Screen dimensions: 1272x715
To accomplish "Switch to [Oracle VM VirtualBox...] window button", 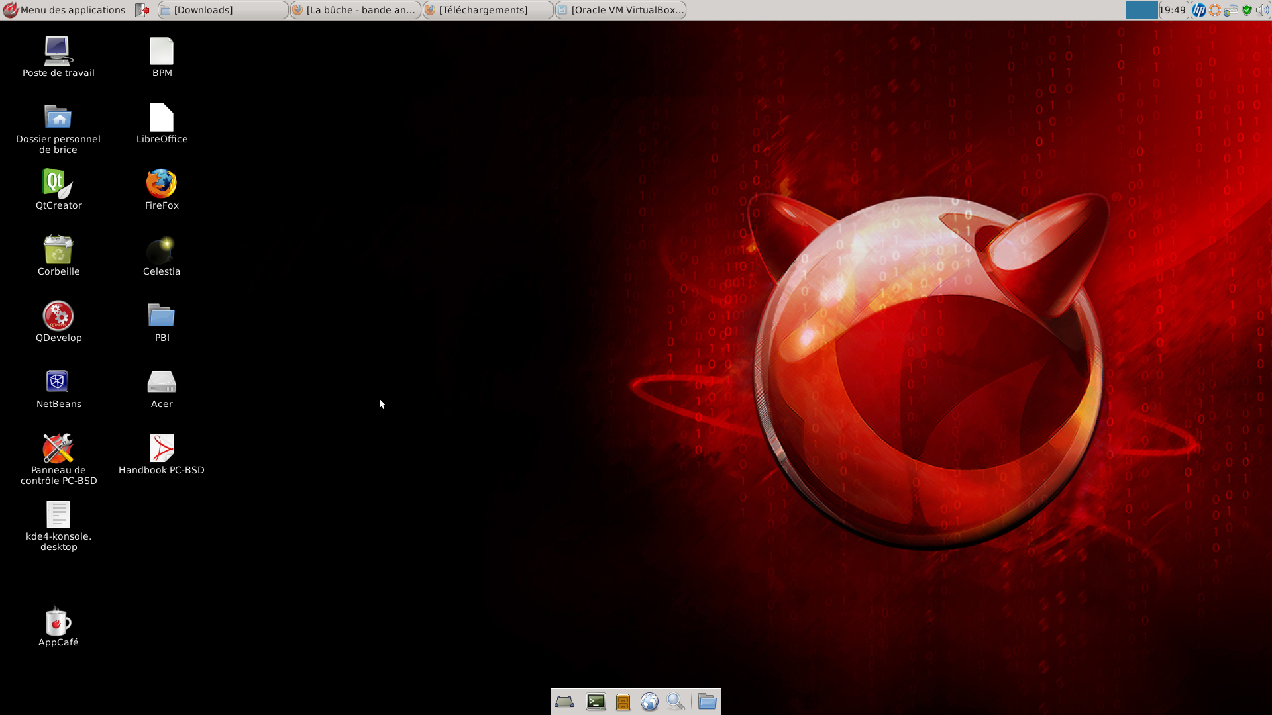I will tap(621, 10).
